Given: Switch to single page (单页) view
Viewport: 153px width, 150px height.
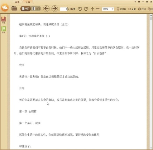Looking at the screenshot, I should point(26,9).
